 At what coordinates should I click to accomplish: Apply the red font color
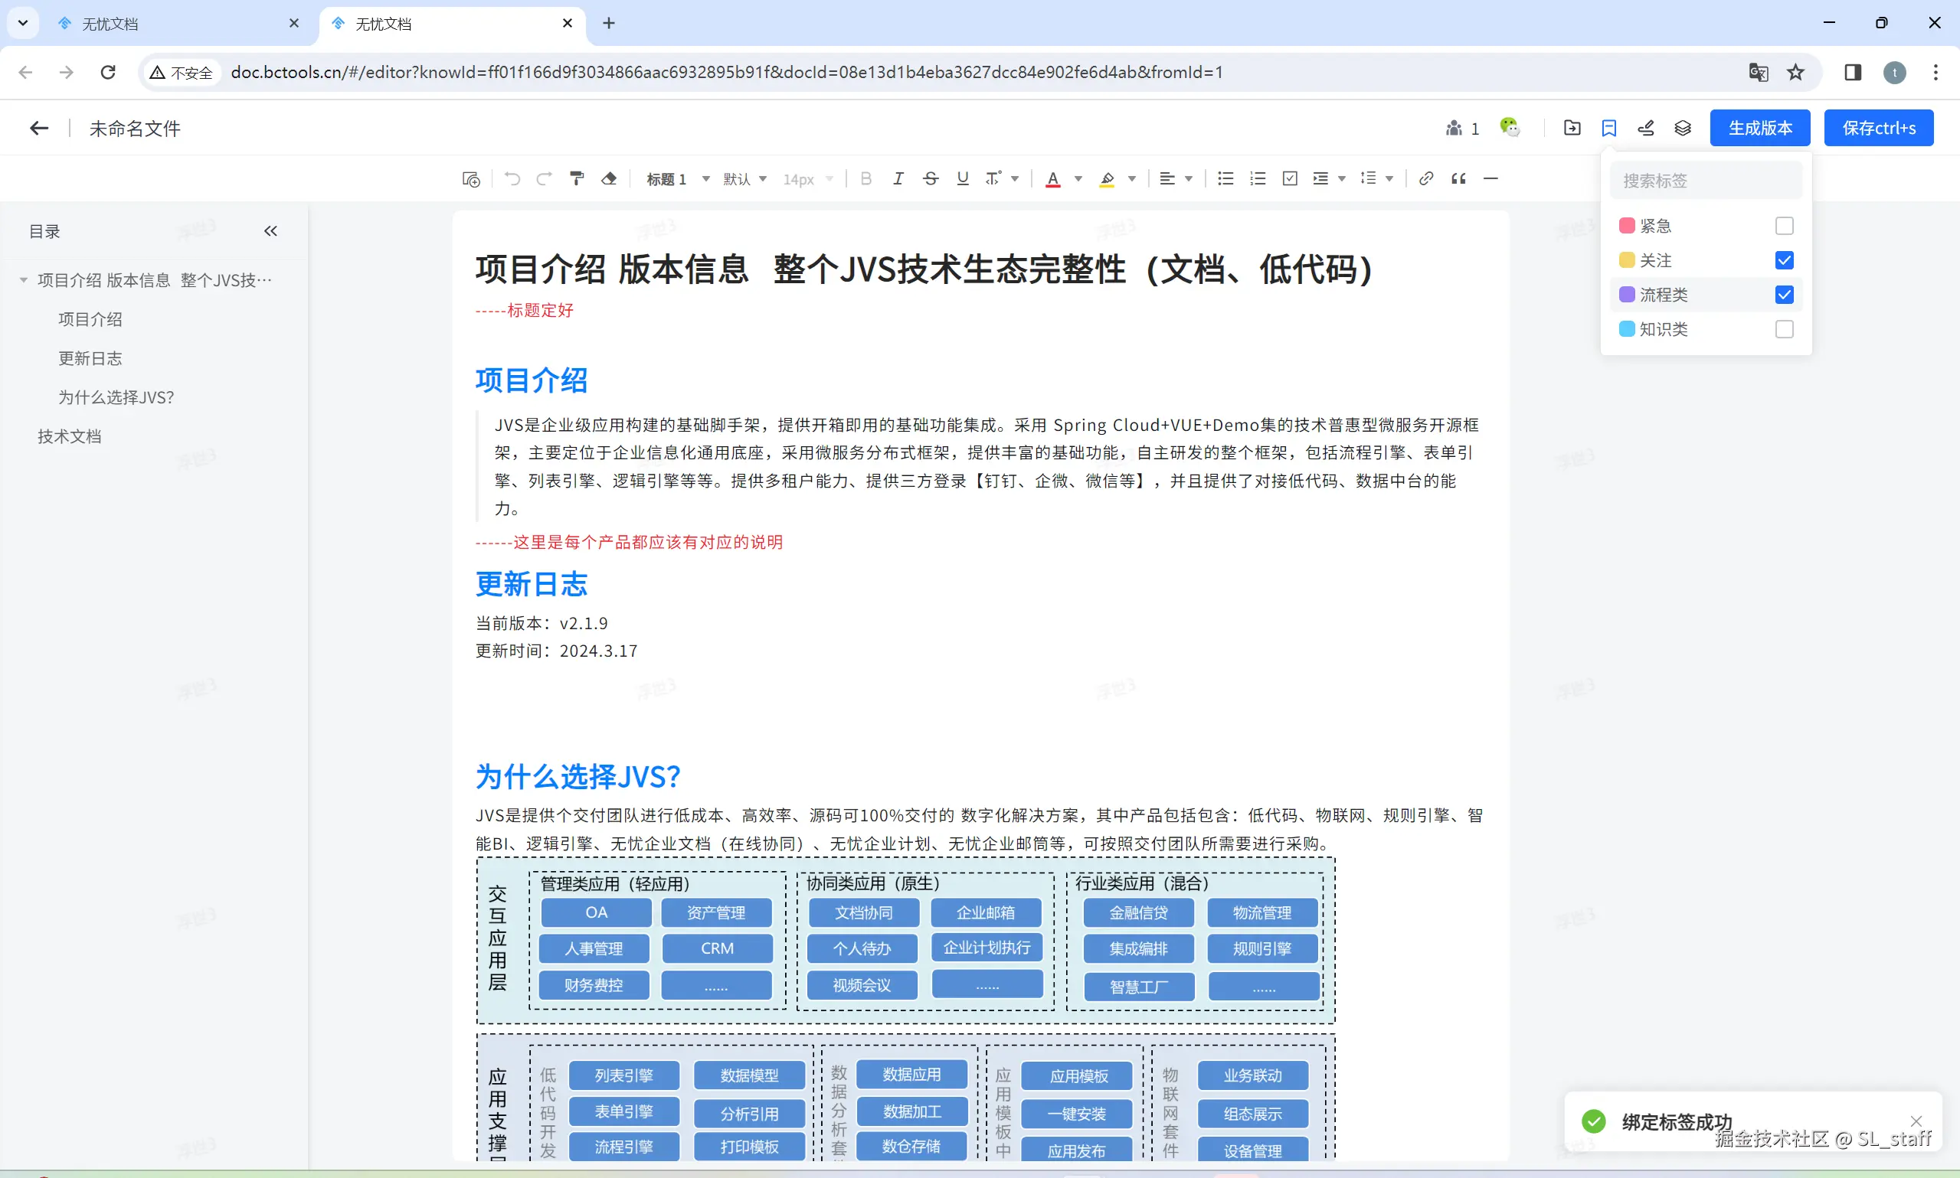[x=1053, y=179]
